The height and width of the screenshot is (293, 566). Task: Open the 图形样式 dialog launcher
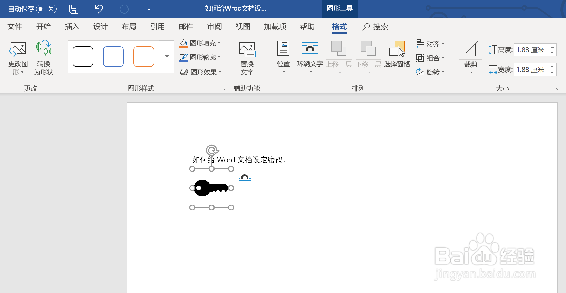[x=223, y=89]
